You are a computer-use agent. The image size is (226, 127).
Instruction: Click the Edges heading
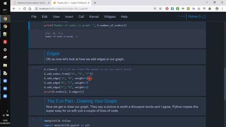(x=53, y=53)
